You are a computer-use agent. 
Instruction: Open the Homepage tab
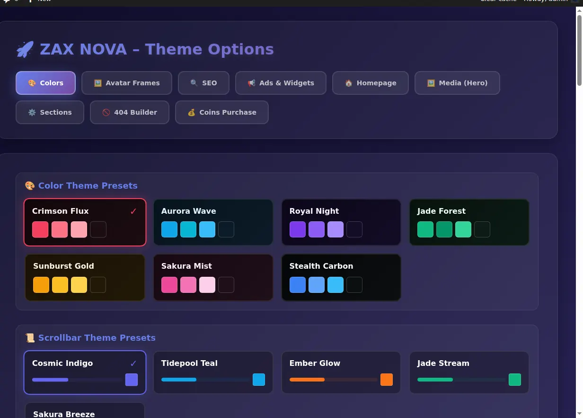pos(371,83)
